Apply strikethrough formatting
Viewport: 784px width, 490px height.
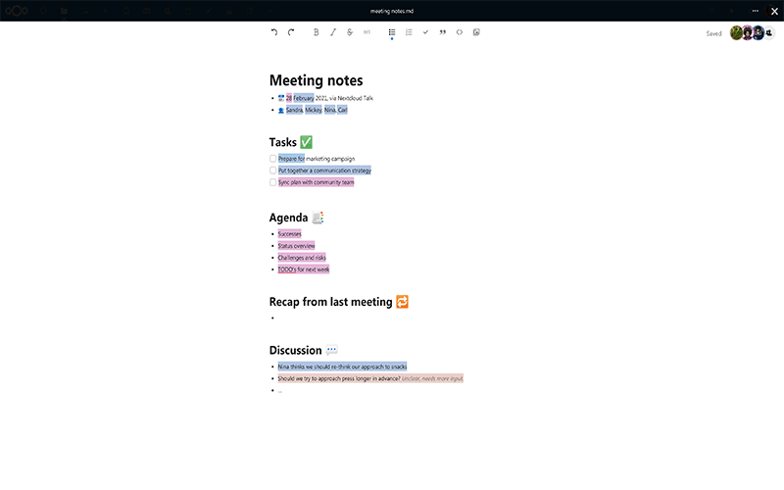350,32
